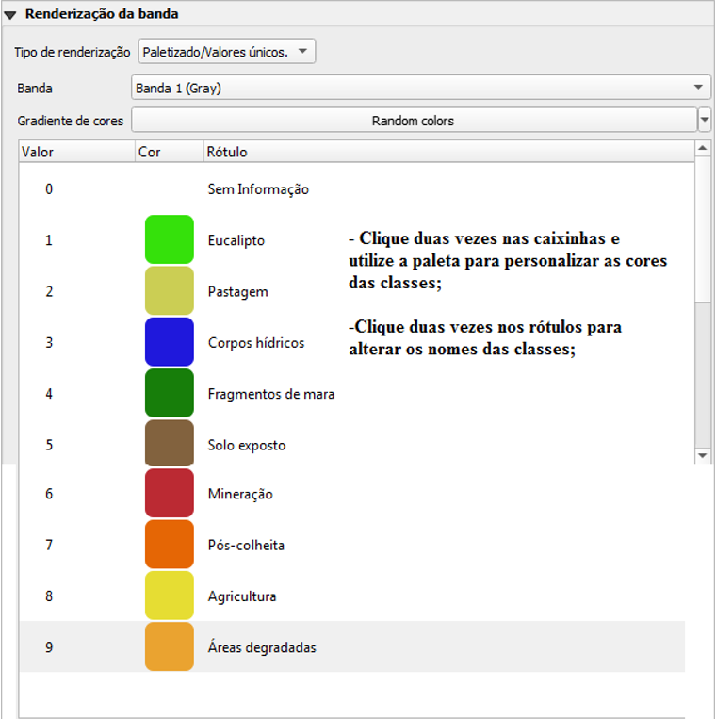Click value 3 in the Valor column
The height and width of the screenshot is (719, 716).
tap(49, 342)
